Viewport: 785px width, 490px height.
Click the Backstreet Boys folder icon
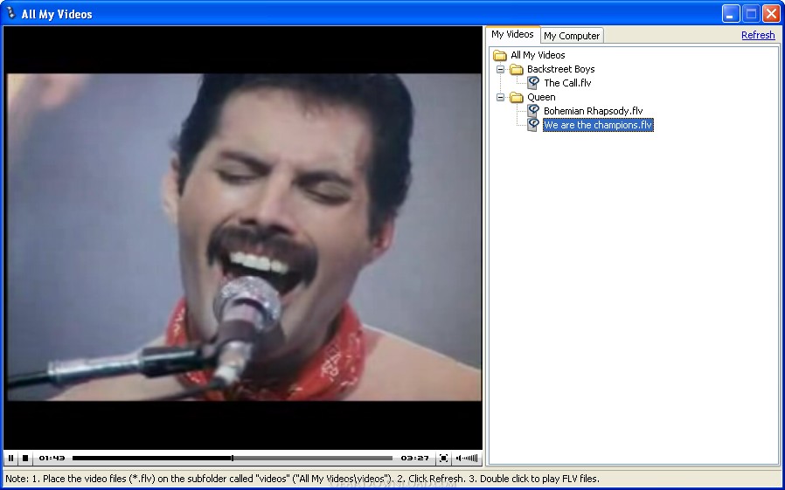pyautogui.click(x=516, y=69)
